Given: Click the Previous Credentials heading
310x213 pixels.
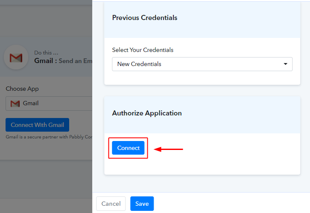Looking at the screenshot, I should [x=145, y=18].
